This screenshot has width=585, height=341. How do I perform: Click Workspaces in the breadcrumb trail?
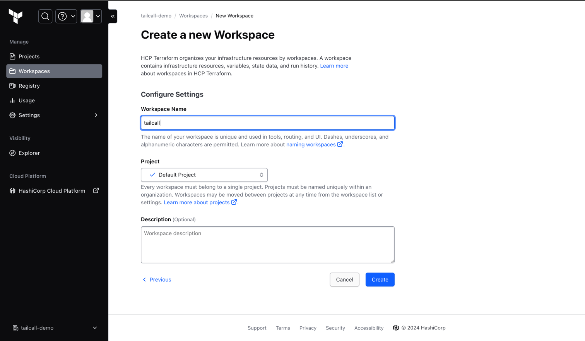(193, 16)
